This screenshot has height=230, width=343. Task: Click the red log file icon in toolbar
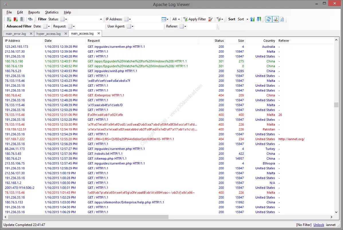click(x=15, y=19)
